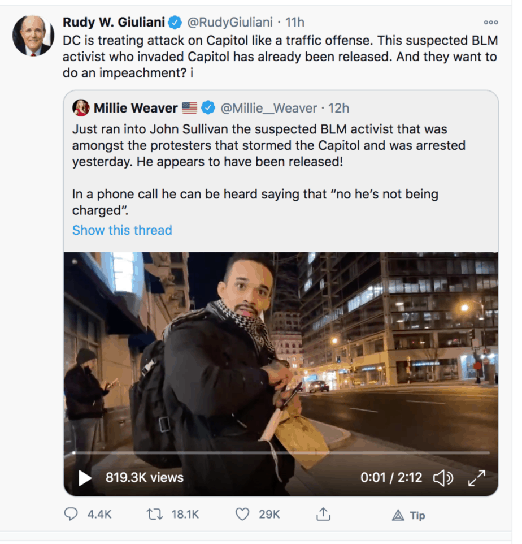The width and height of the screenshot is (522, 544).
Task: Click the Rudy W. Giuliani display name
Action: pyautogui.click(x=114, y=23)
